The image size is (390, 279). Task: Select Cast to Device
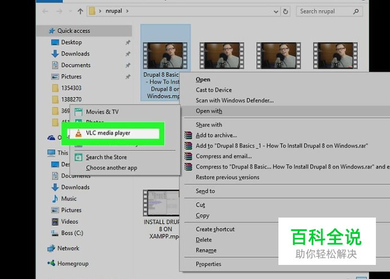pyautogui.click(x=214, y=90)
